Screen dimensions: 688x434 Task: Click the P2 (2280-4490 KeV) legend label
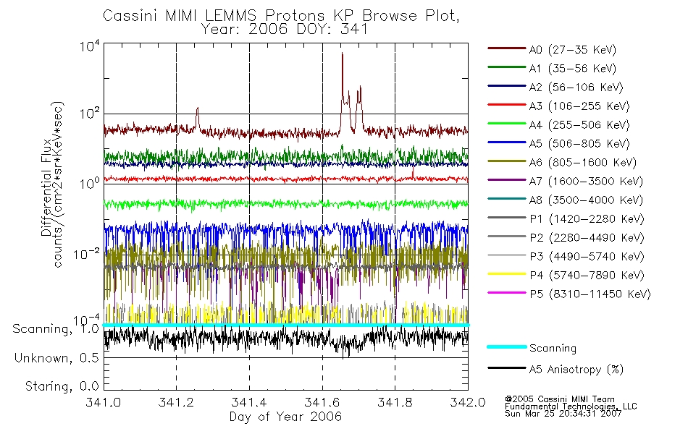[x=587, y=238]
